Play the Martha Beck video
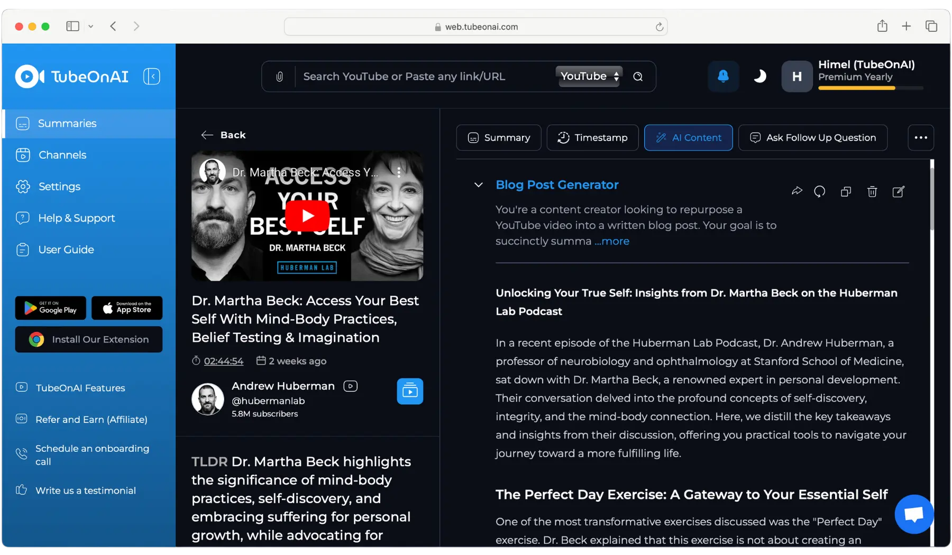 [307, 216]
